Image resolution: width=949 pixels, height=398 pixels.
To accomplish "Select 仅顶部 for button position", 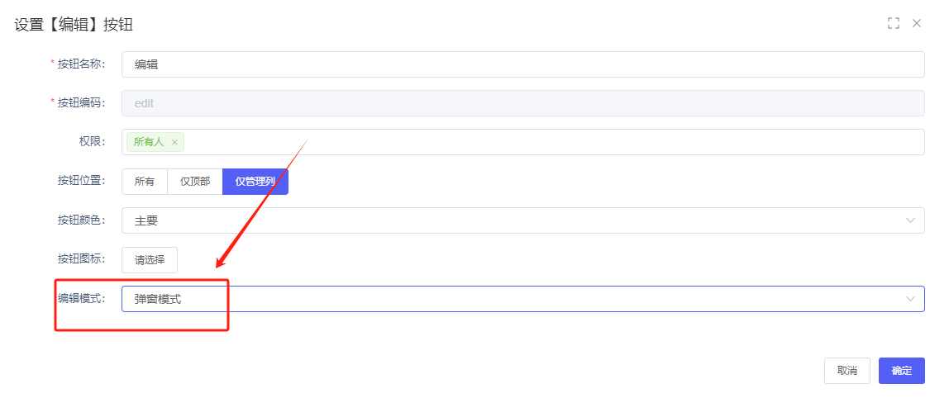I will pos(195,182).
